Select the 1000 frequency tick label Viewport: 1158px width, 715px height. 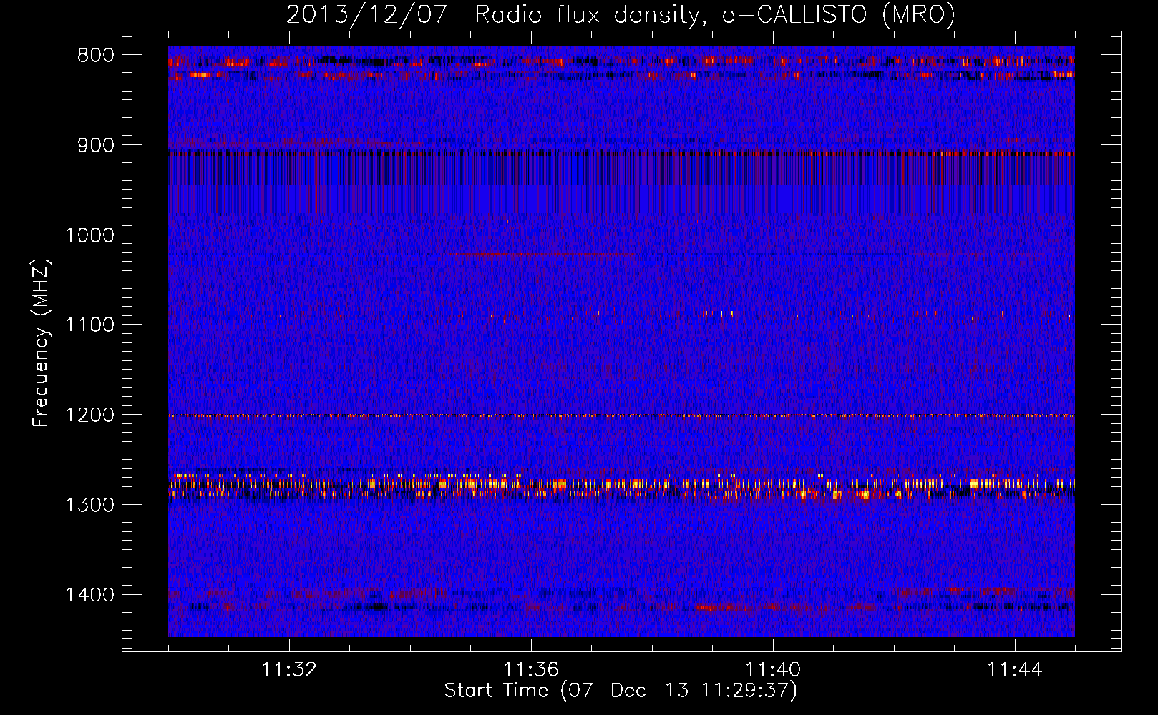tap(89, 235)
